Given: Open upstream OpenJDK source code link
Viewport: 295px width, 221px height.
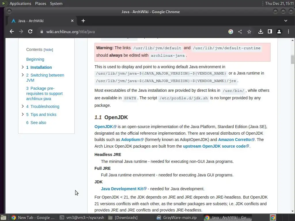Looking at the screenshot, I should point(216,146).
